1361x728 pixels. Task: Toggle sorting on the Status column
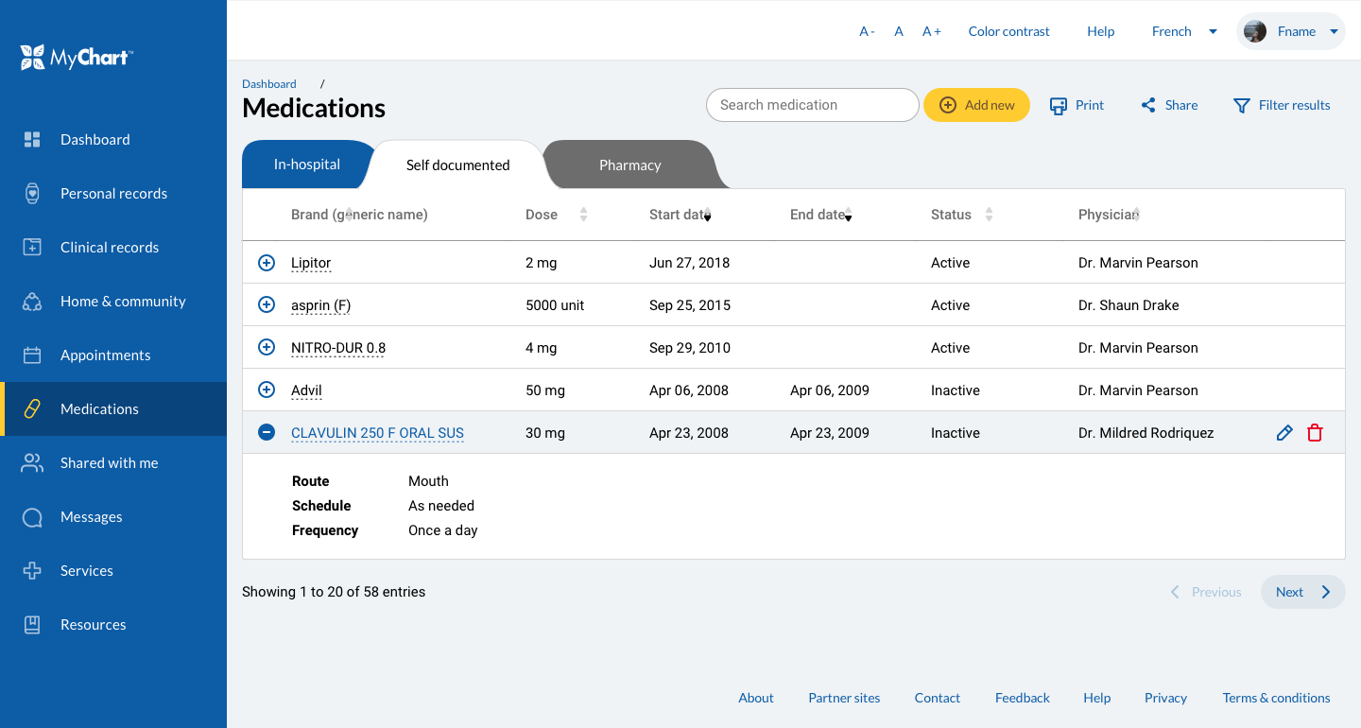989,215
